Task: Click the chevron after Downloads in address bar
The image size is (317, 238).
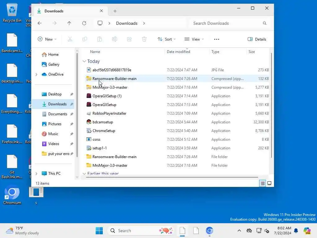Action: [144, 23]
